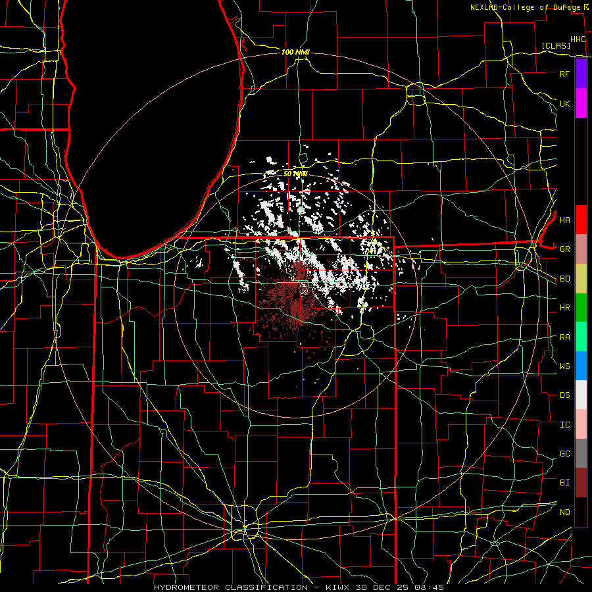
Task: Click the [CLAS] legend header
Action: click(556, 45)
